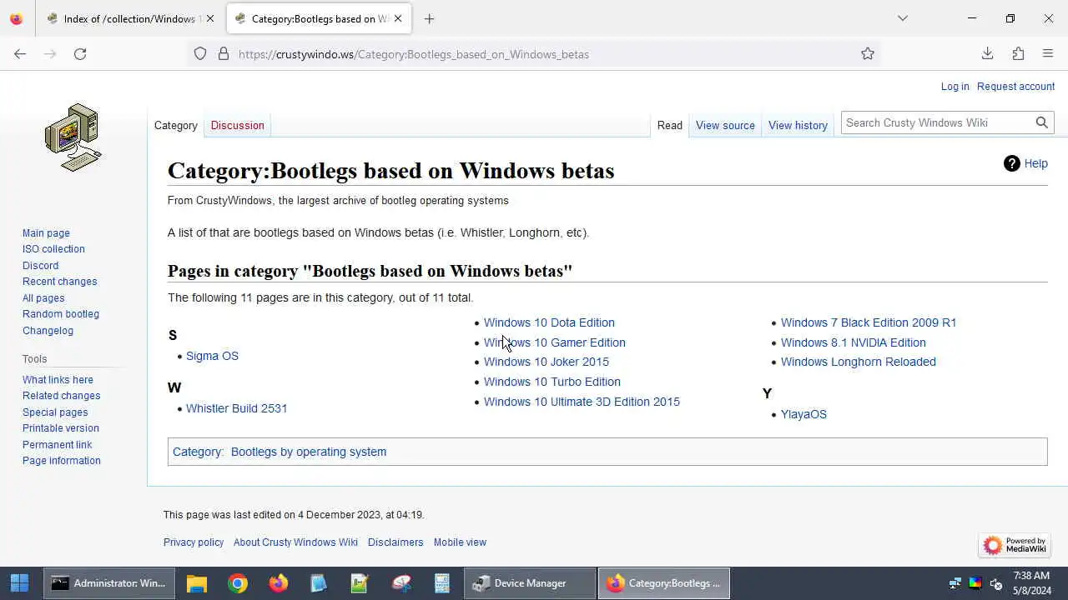Click the pinned Firefox taskbar icon

279,583
